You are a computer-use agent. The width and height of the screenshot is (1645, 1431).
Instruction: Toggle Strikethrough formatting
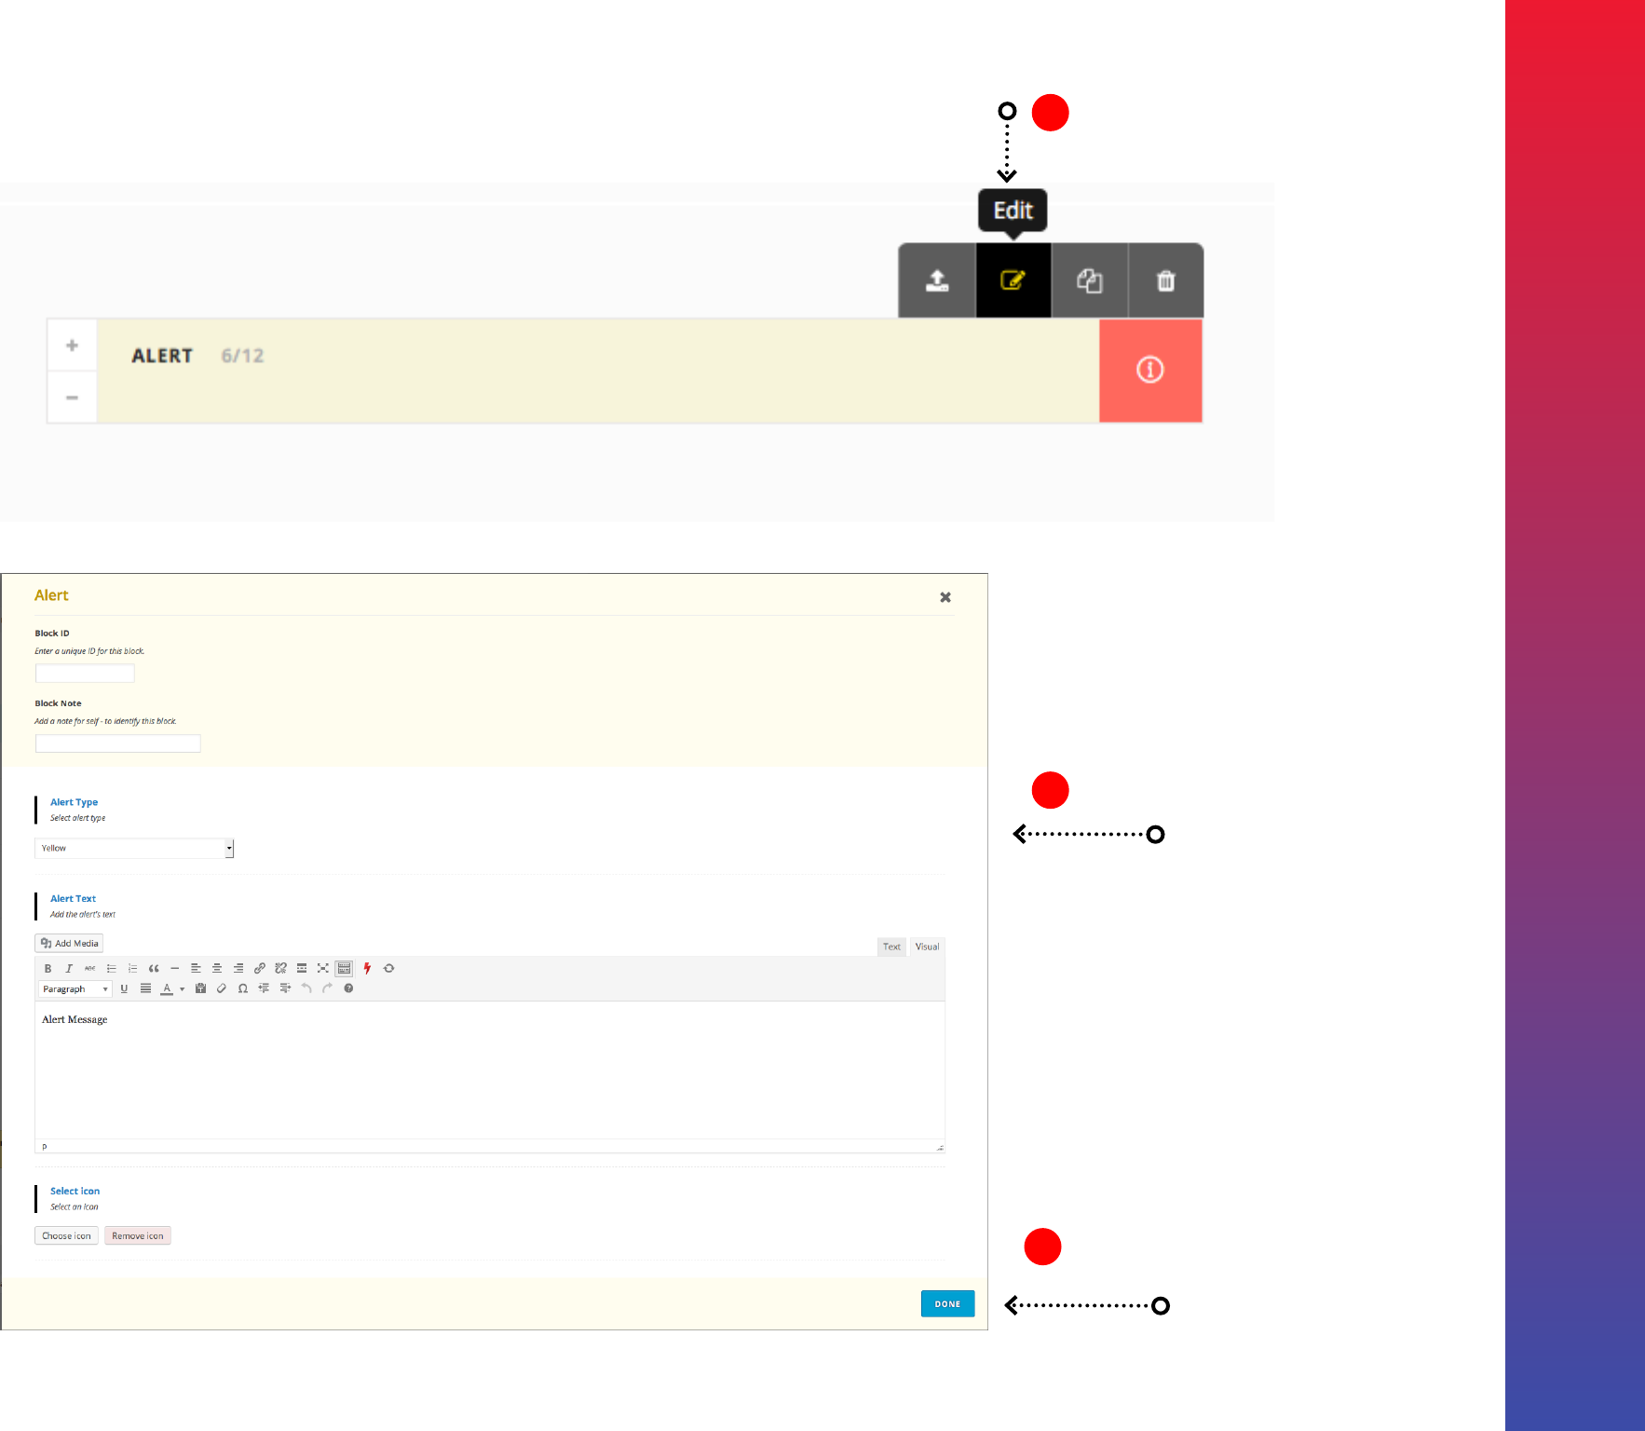[x=89, y=968]
